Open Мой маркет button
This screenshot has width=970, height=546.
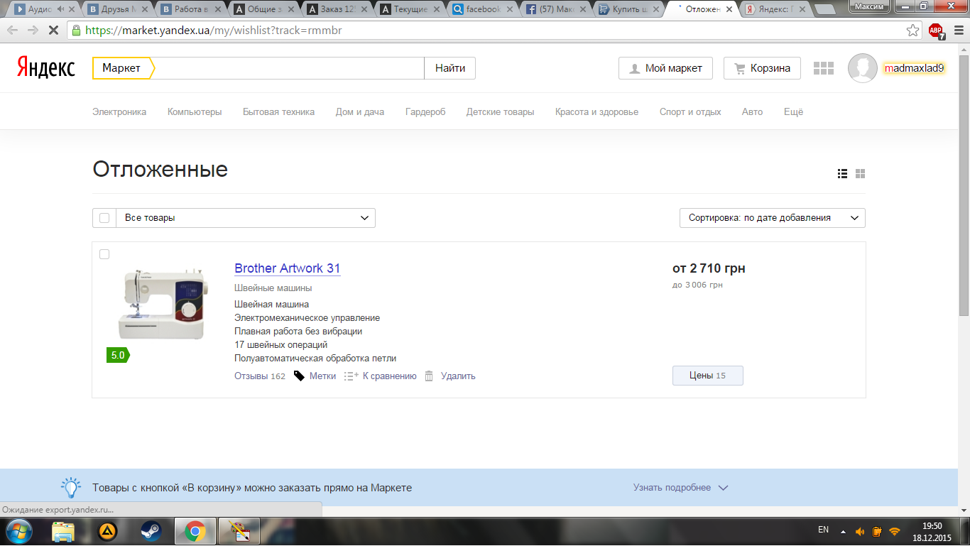(x=665, y=68)
